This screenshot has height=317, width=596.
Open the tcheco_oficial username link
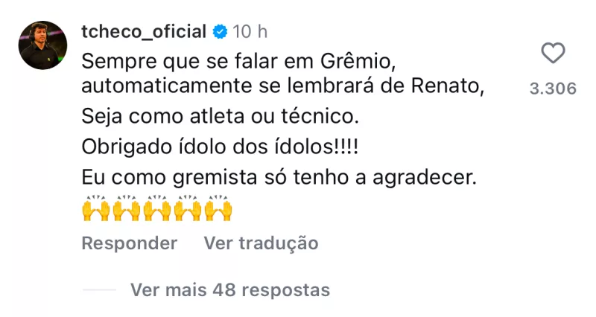[143, 32]
